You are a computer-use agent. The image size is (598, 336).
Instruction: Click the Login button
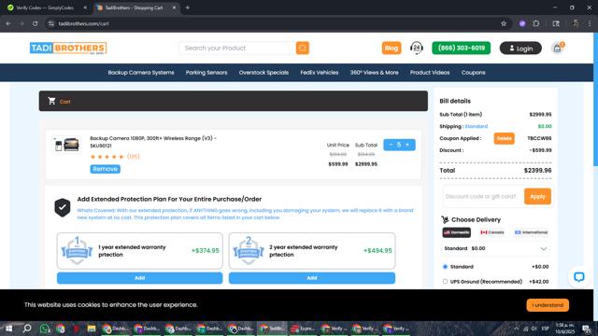click(520, 49)
